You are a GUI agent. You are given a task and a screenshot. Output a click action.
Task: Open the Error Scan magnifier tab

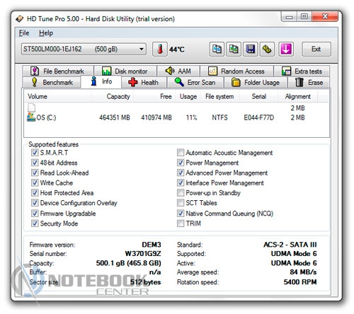tap(195, 83)
